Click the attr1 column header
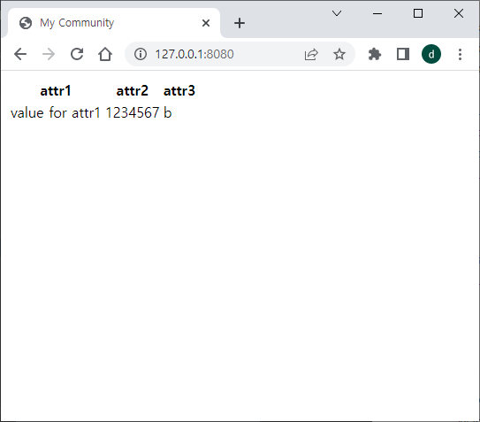480x422 pixels. (56, 91)
